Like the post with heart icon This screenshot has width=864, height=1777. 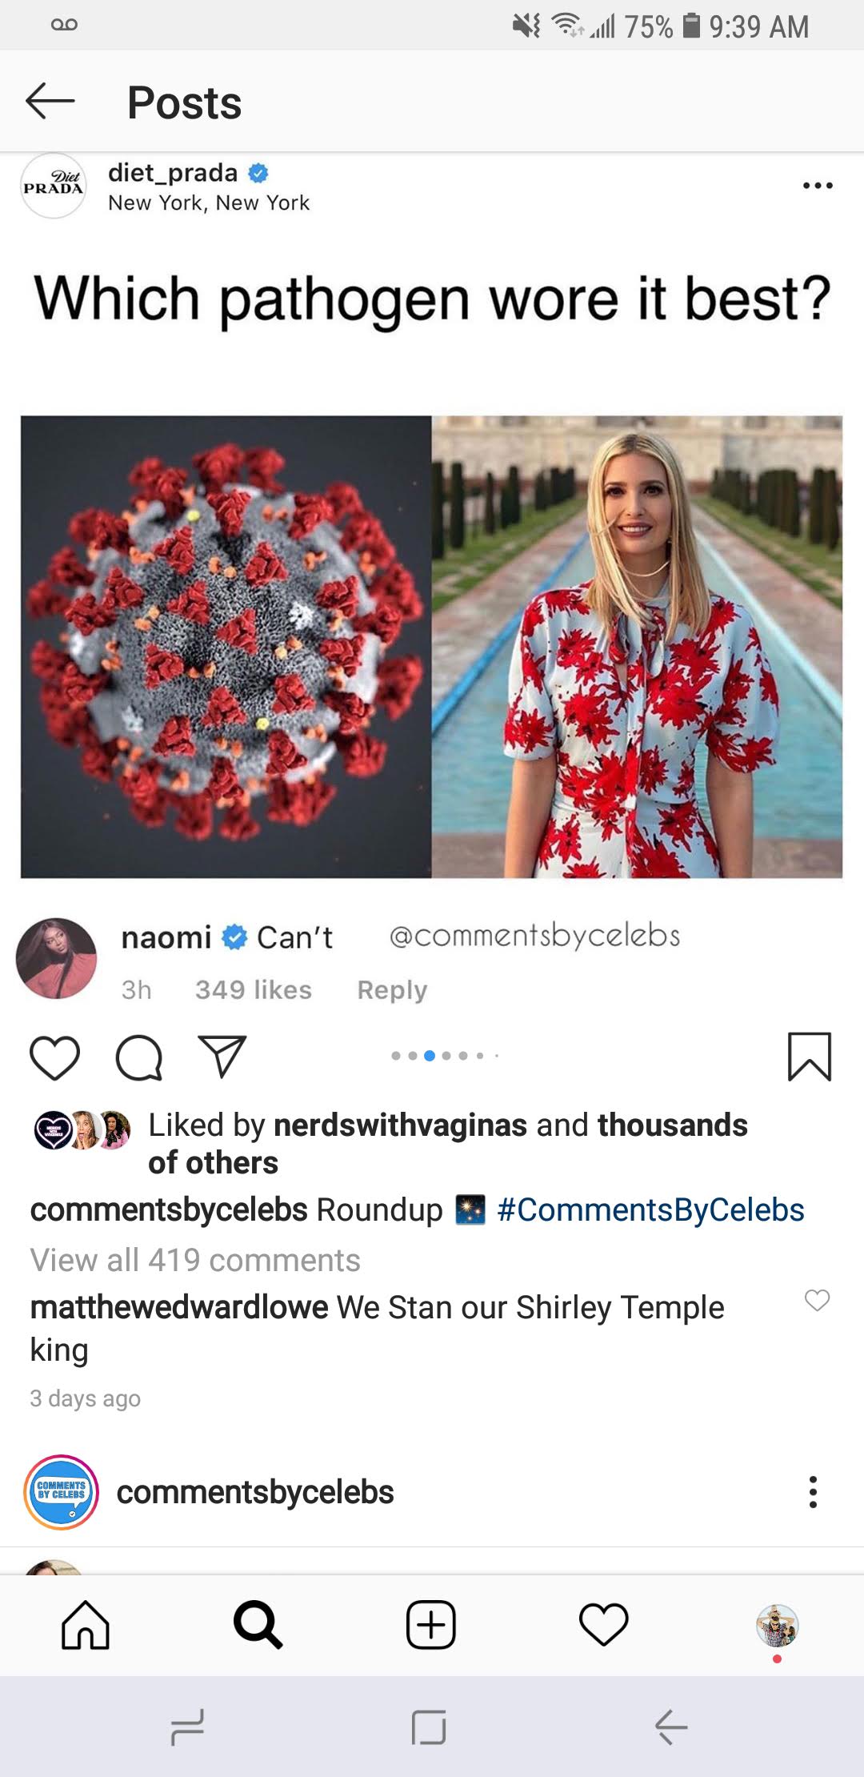pos(54,1057)
